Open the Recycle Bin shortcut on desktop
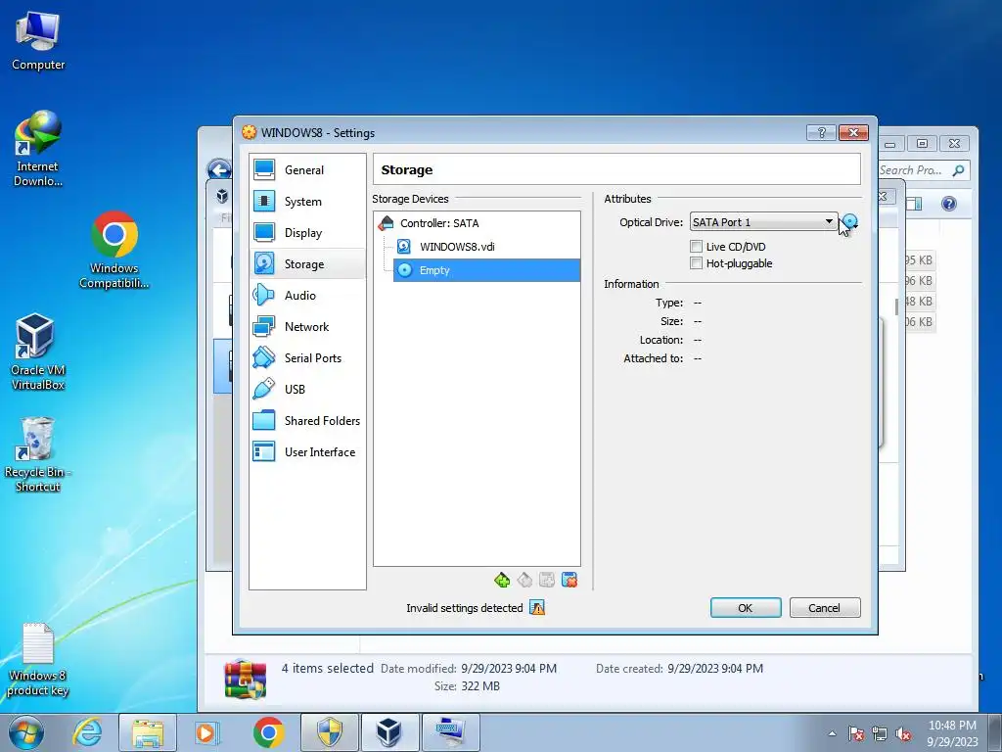Viewport: 1002px width, 752px height. click(x=38, y=454)
